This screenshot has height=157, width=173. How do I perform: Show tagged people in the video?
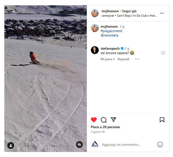[x=11, y=145]
